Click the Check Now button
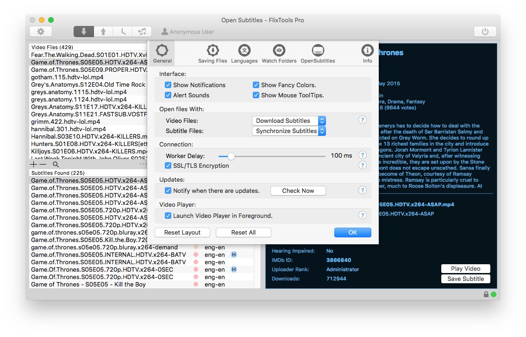The width and height of the screenshot is (526, 337). click(x=298, y=191)
